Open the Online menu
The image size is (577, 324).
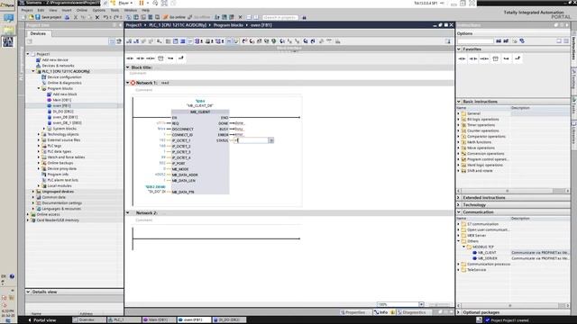tap(82, 10)
